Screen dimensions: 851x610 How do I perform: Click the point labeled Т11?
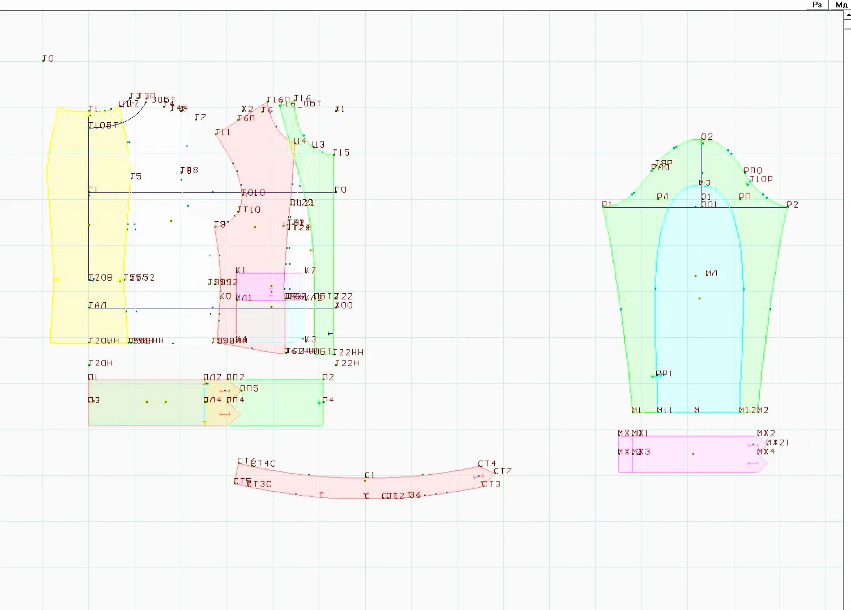223,132
